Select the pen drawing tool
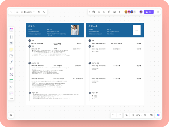The width and height of the screenshot is (169, 127). click(x=11, y=68)
